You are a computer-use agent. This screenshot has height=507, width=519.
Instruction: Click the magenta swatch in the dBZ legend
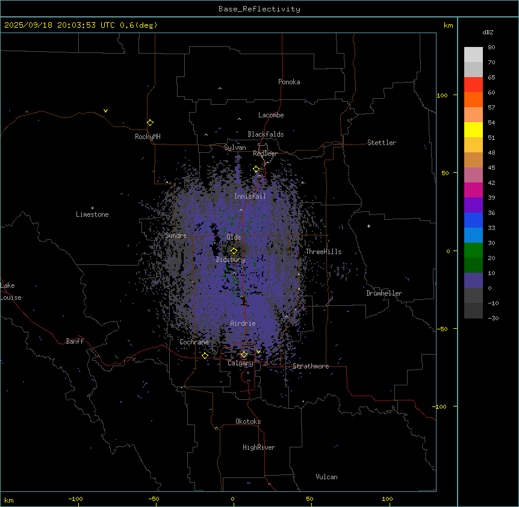(473, 190)
